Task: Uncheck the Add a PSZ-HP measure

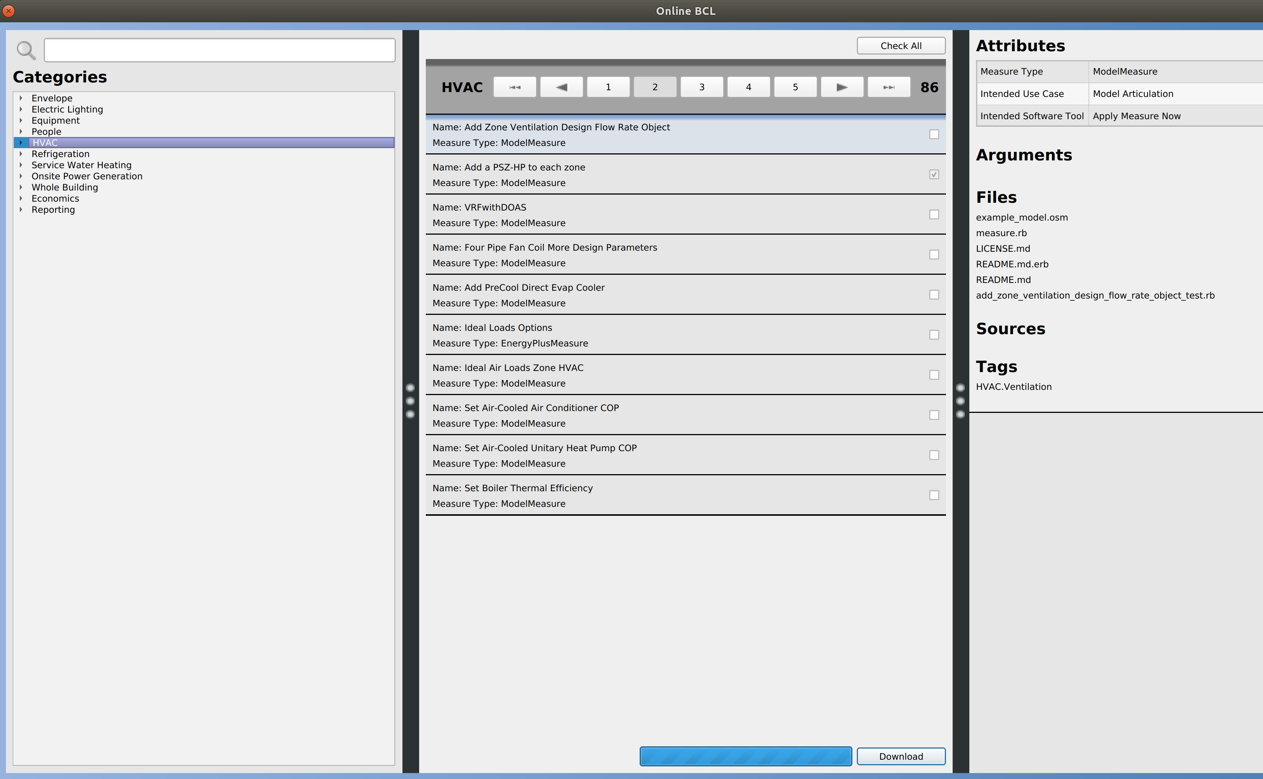Action: pyautogui.click(x=934, y=175)
